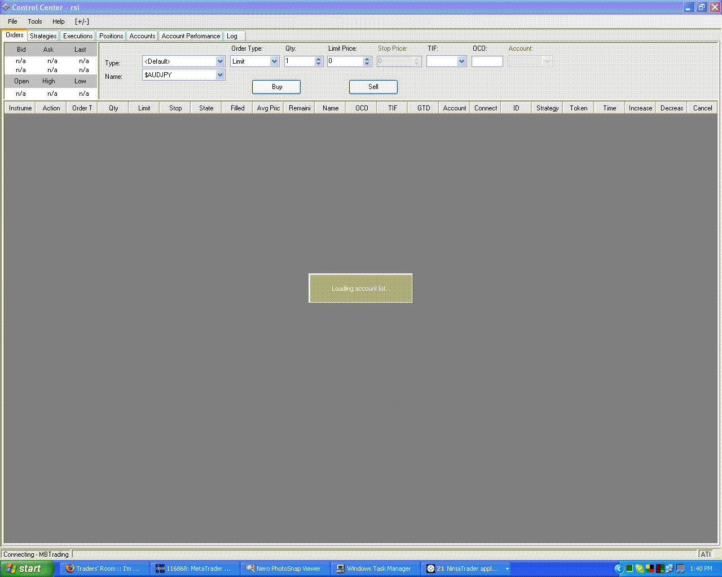Click the Buy button
Image resolution: width=722 pixels, height=577 pixels.
pos(276,87)
